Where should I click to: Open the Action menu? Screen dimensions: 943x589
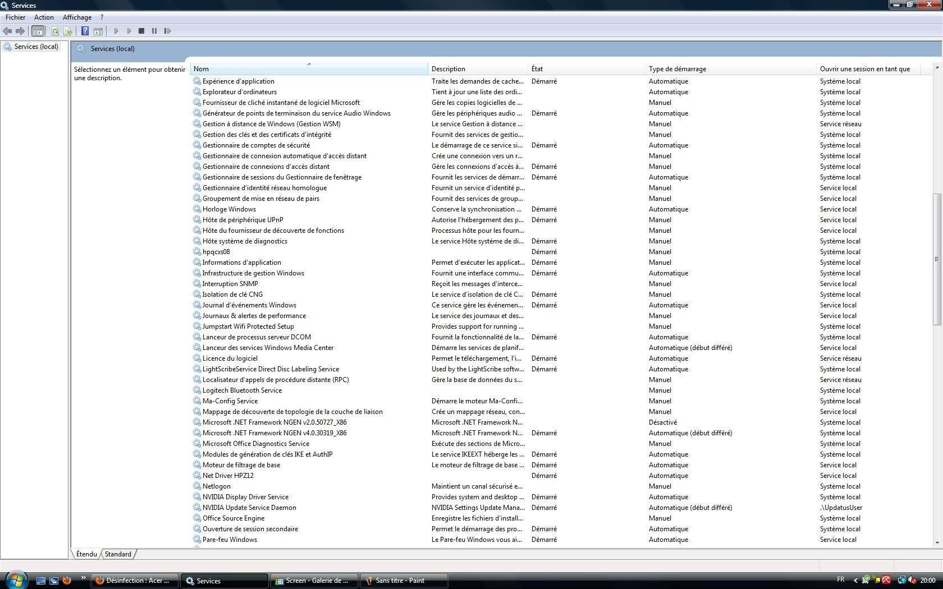(44, 17)
